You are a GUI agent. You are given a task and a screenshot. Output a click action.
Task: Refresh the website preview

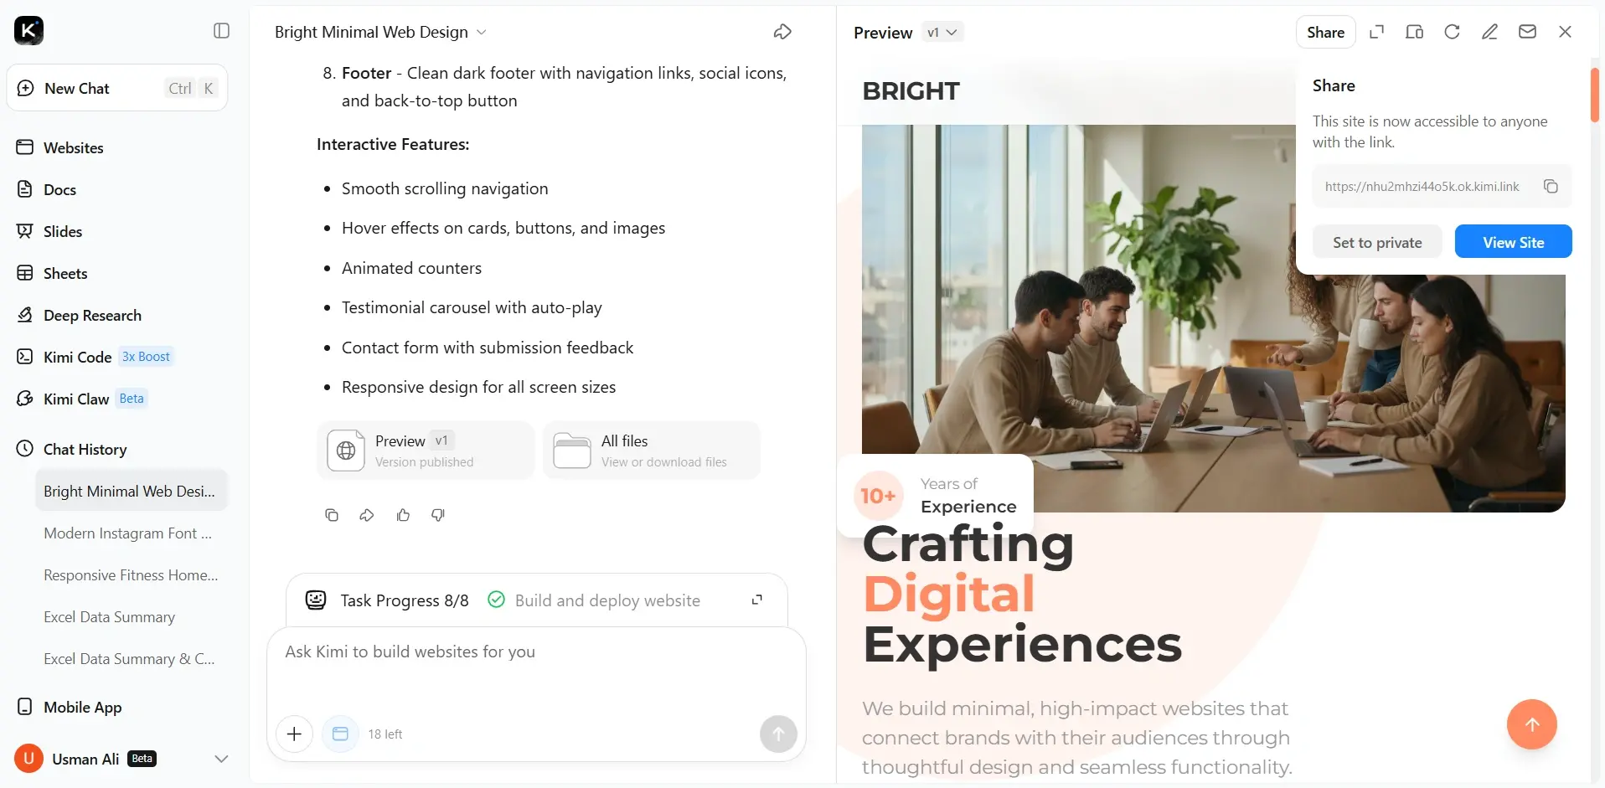[1453, 32]
